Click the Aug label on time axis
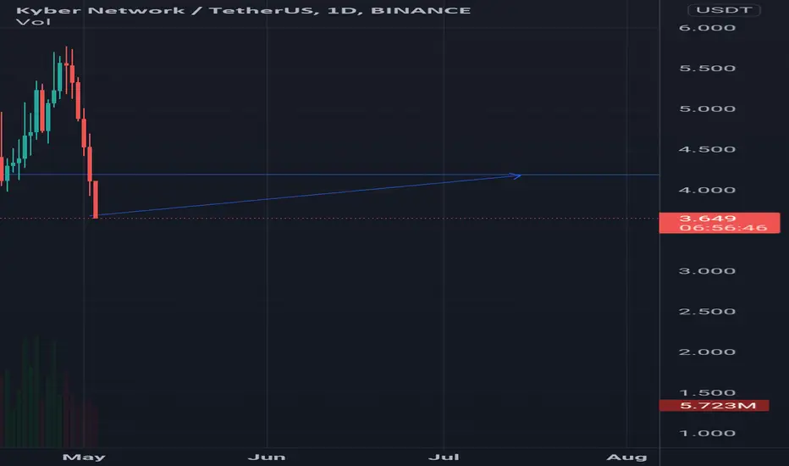The height and width of the screenshot is (466, 789). [x=626, y=457]
